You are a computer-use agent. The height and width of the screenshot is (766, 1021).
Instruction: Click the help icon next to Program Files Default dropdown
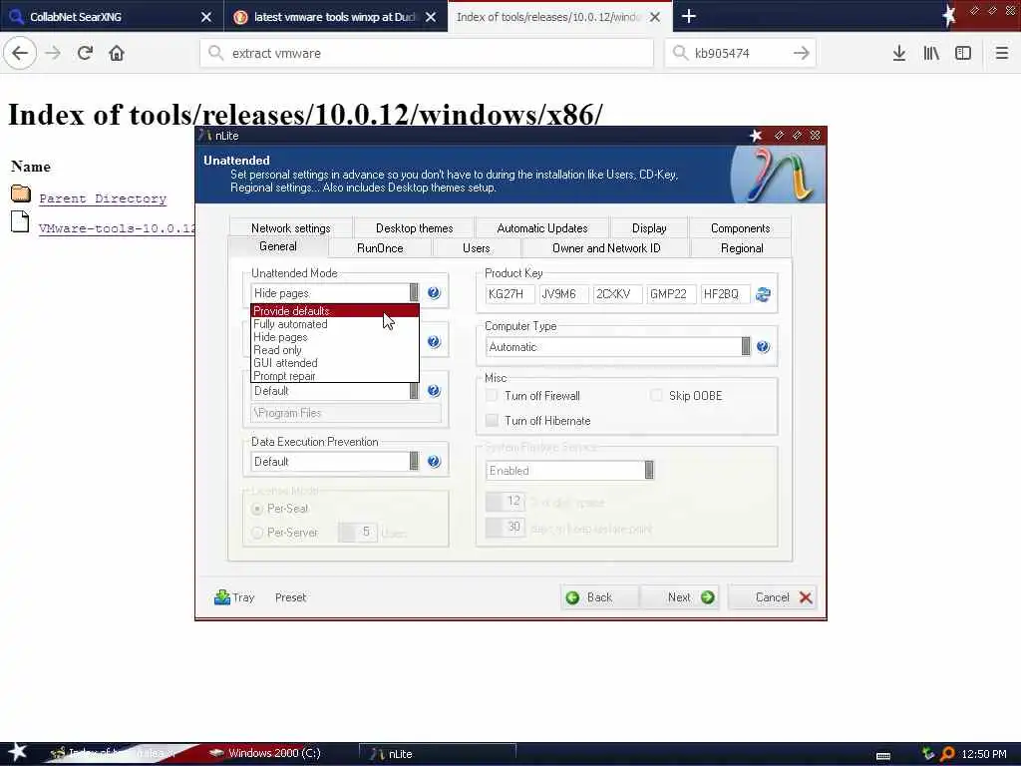(434, 390)
